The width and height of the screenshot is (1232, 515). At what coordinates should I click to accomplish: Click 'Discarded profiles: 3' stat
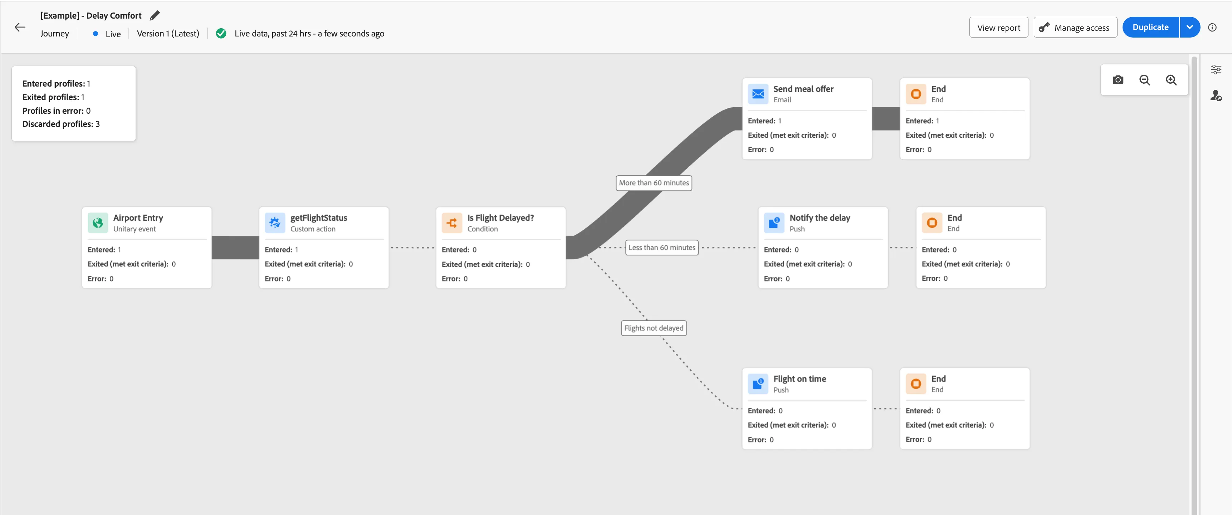pos(61,124)
